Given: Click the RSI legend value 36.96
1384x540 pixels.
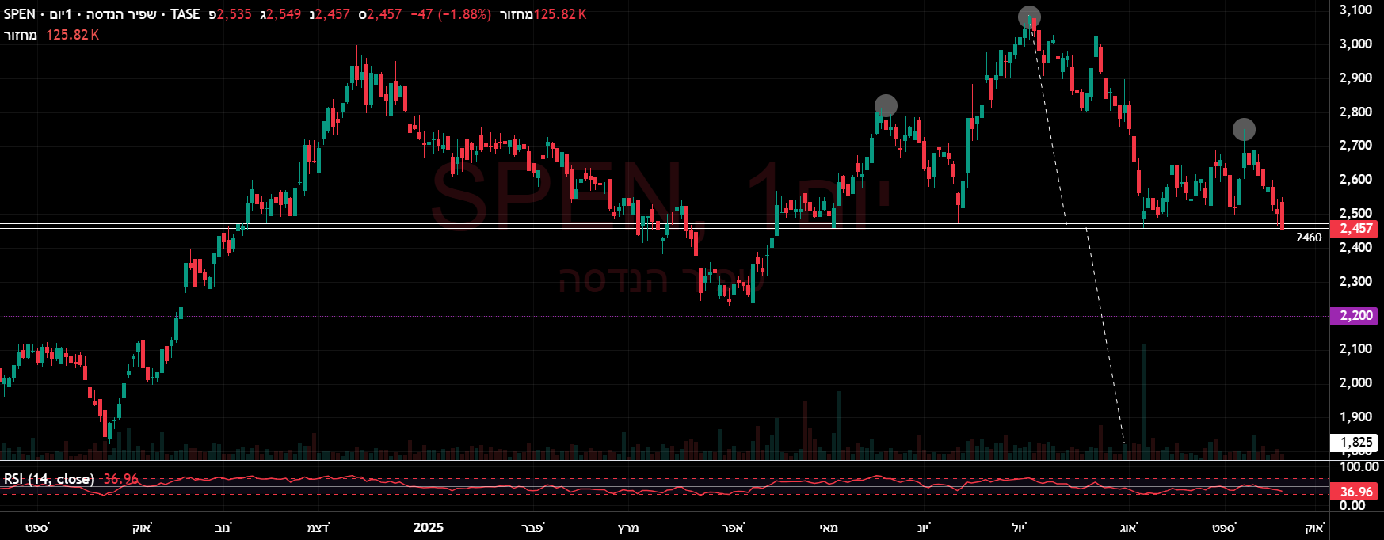Looking at the screenshot, I should [120, 479].
